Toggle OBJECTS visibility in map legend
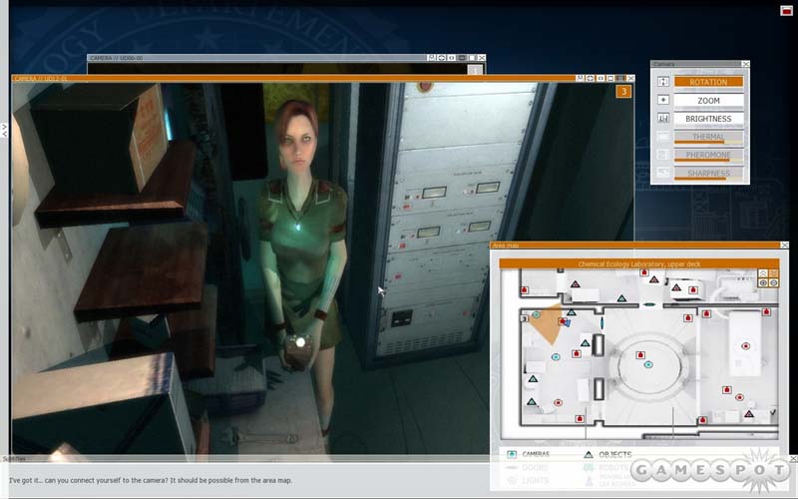 coord(588,454)
